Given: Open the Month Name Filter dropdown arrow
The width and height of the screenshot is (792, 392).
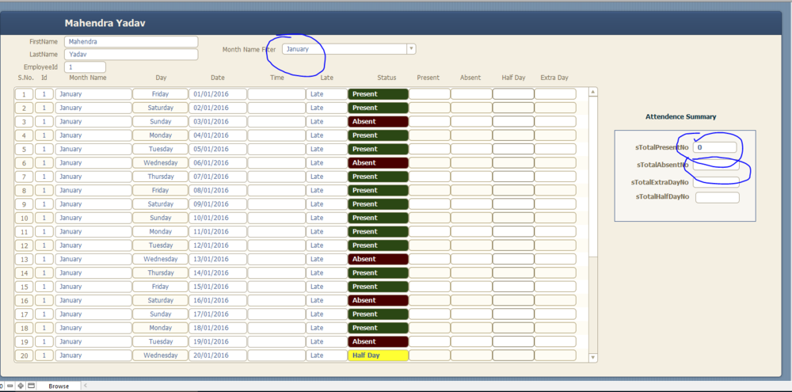Looking at the screenshot, I should [411, 49].
